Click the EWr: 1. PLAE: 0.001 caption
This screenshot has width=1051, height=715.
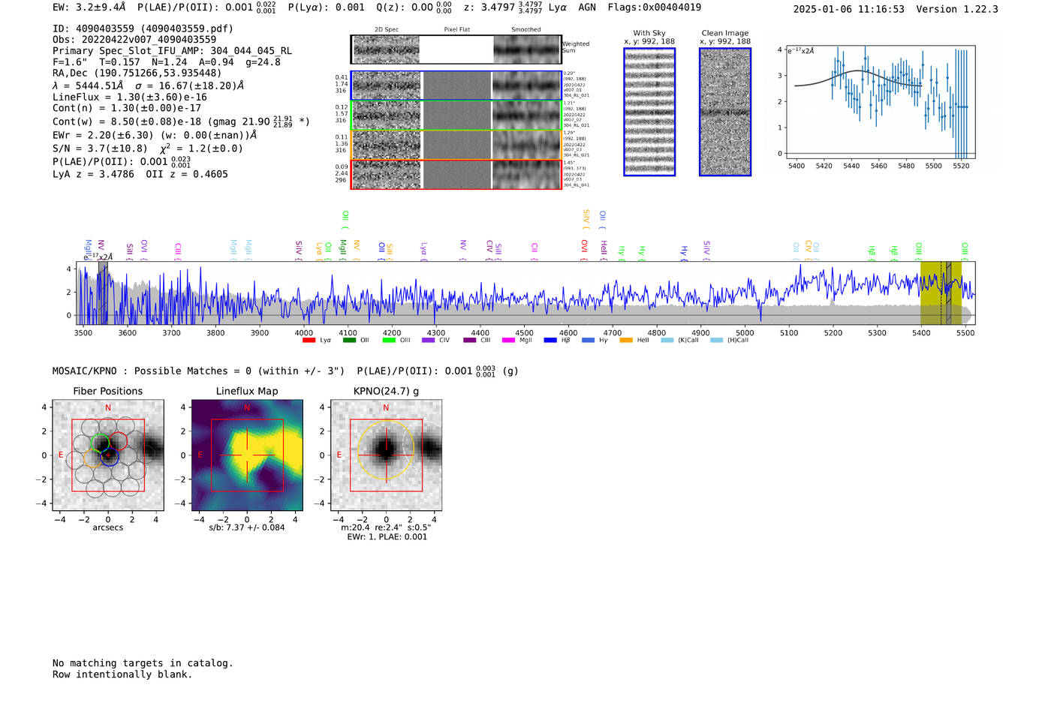tap(387, 536)
